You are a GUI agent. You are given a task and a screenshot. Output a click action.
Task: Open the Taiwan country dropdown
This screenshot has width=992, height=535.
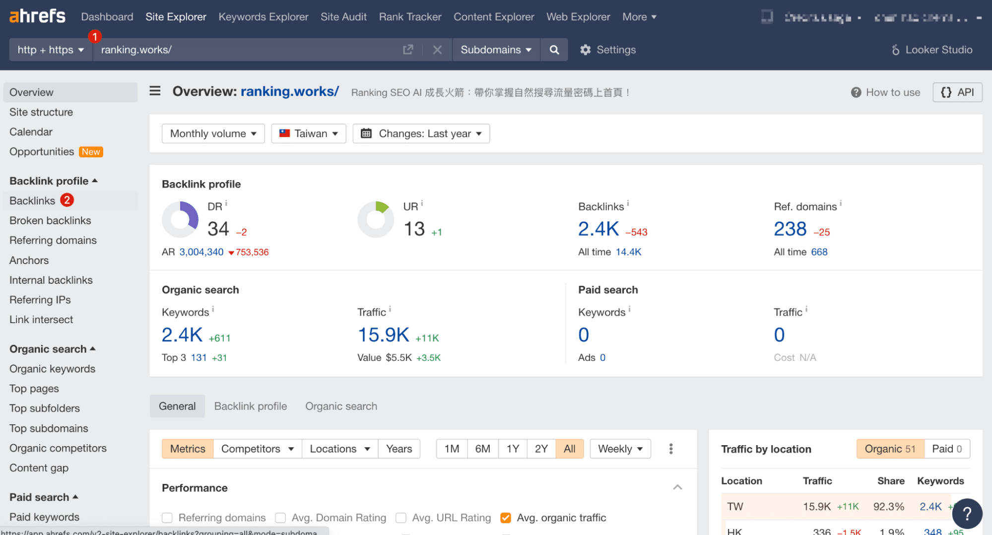(x=308, y=134)
